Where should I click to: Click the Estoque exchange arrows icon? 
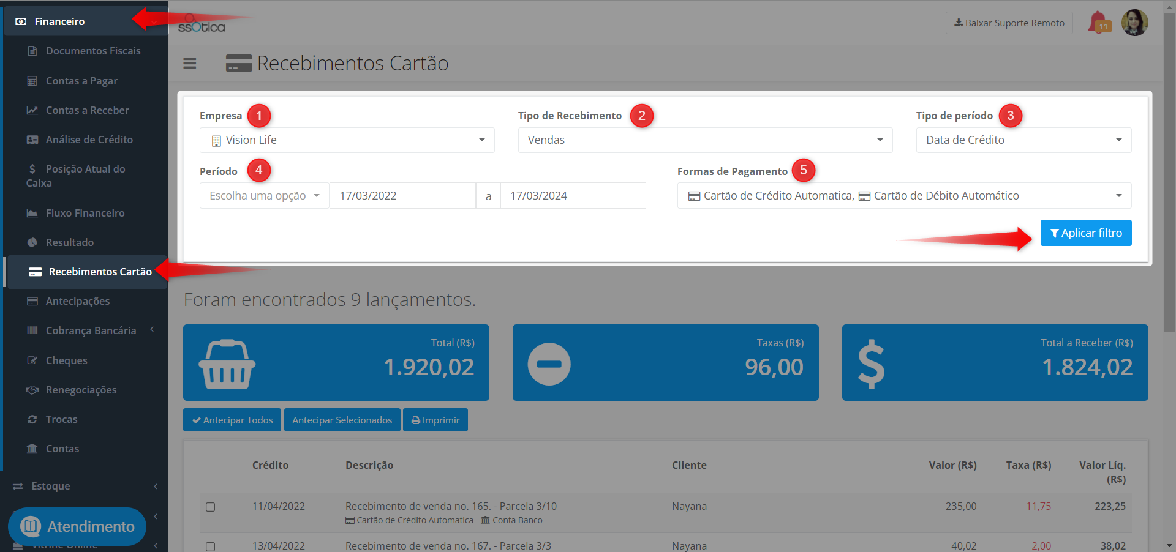(x=18, y=486)
